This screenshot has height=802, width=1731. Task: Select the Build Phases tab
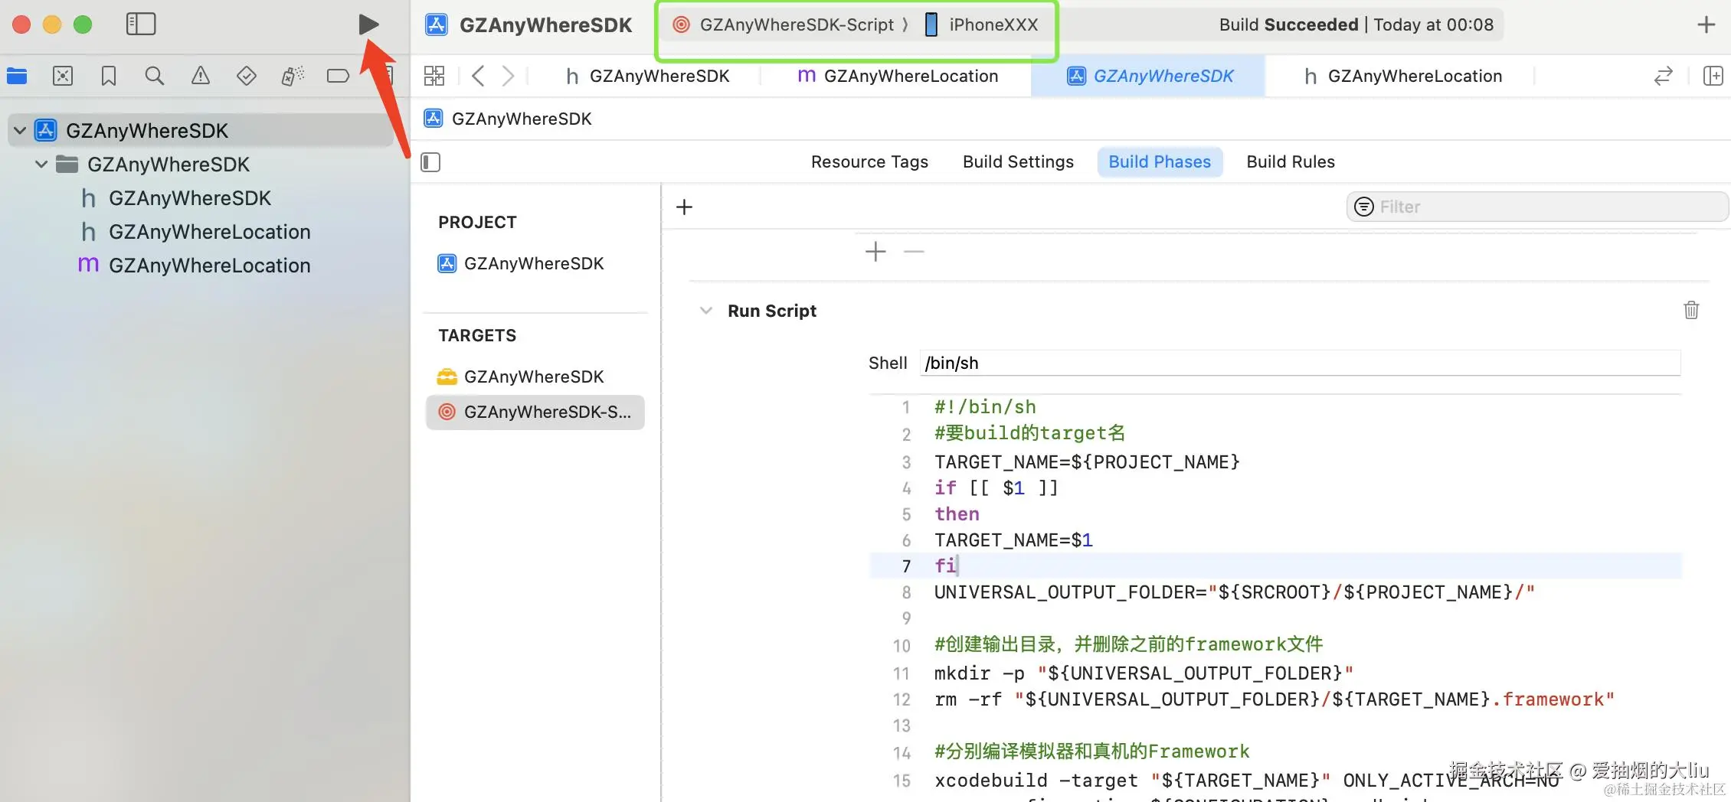coord(1160,162)
